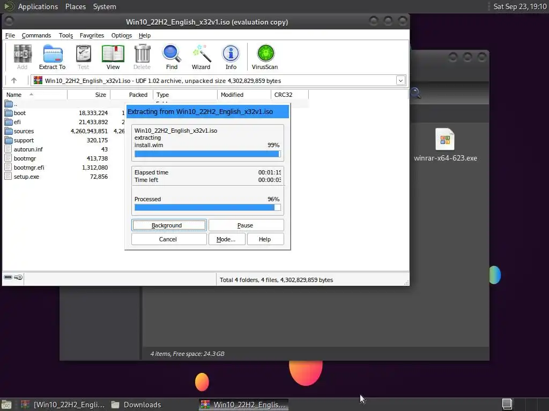Open the address bar dropdown arrow
Screen dimensions: 549x411
coord(400,81)
